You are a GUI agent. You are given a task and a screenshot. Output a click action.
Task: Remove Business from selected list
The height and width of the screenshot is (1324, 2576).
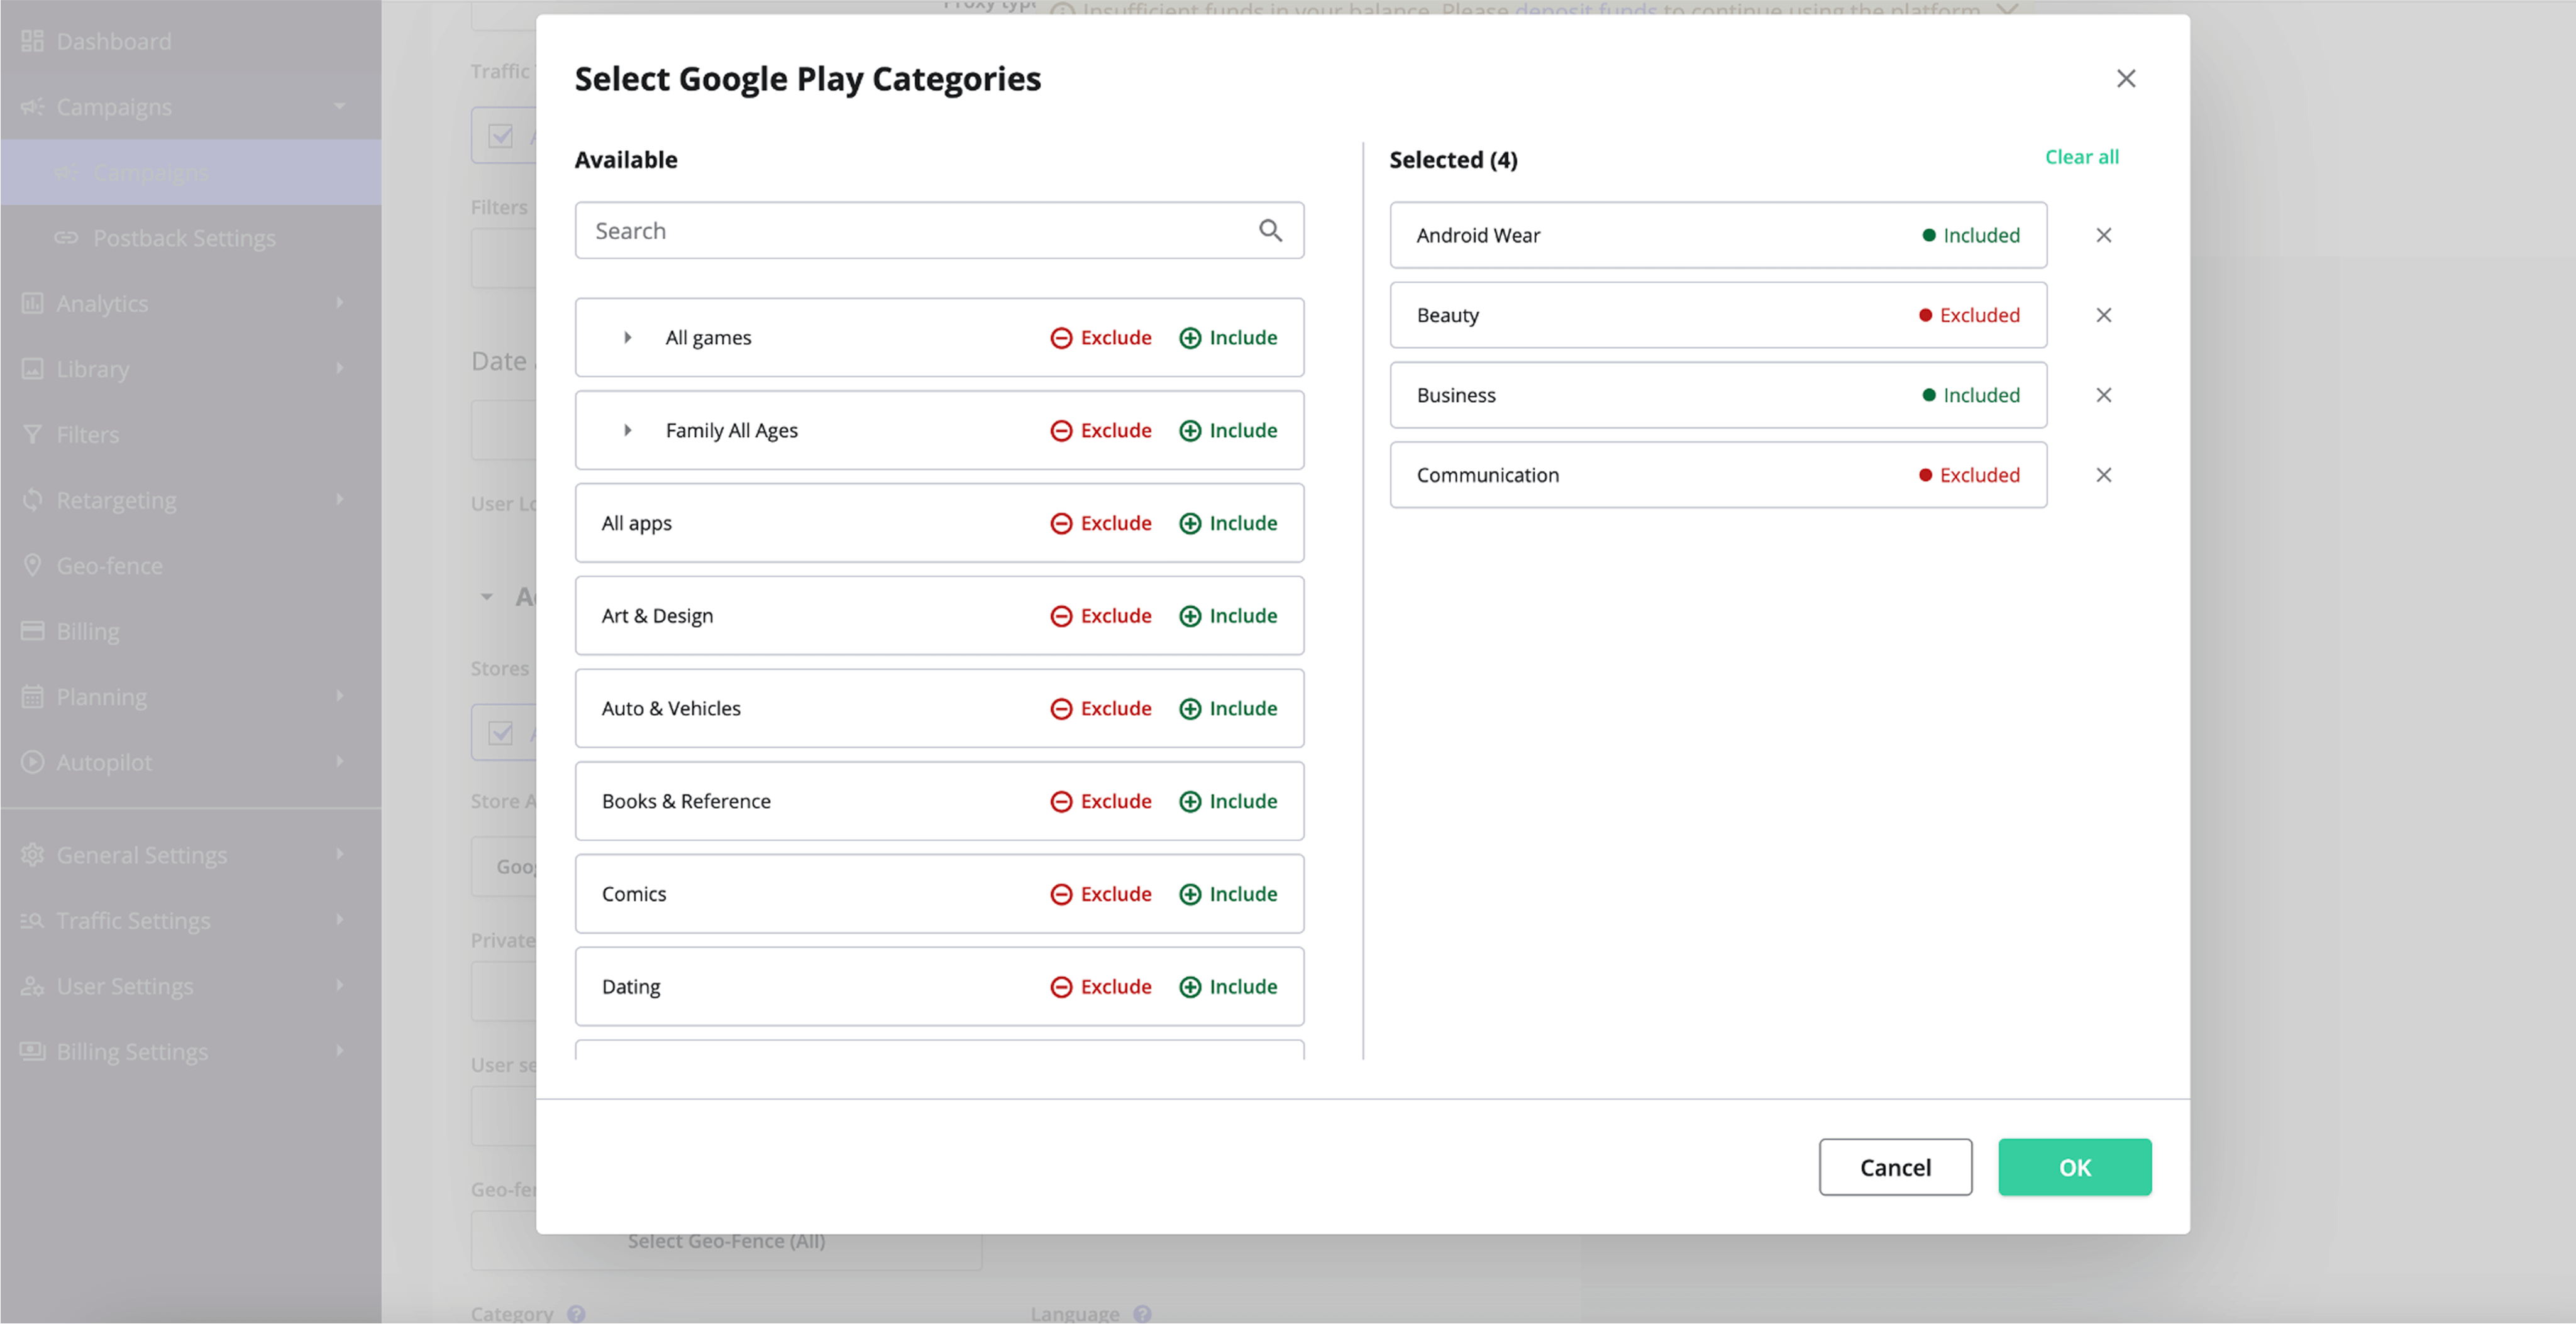click(2104, 395)
